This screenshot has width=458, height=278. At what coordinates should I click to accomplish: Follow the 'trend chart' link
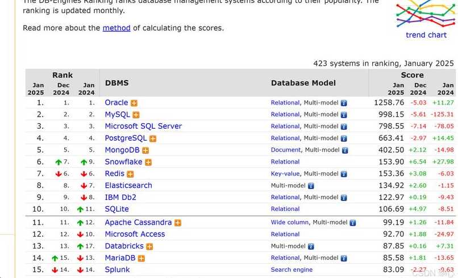tap(426, 35)
